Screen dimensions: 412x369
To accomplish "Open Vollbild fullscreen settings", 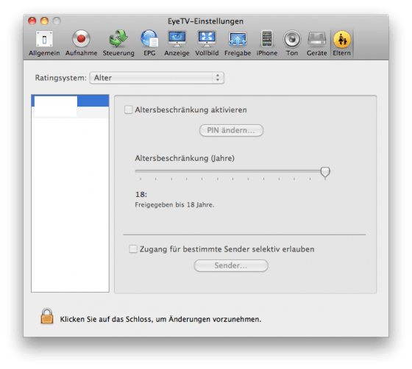I will [207, 43].
